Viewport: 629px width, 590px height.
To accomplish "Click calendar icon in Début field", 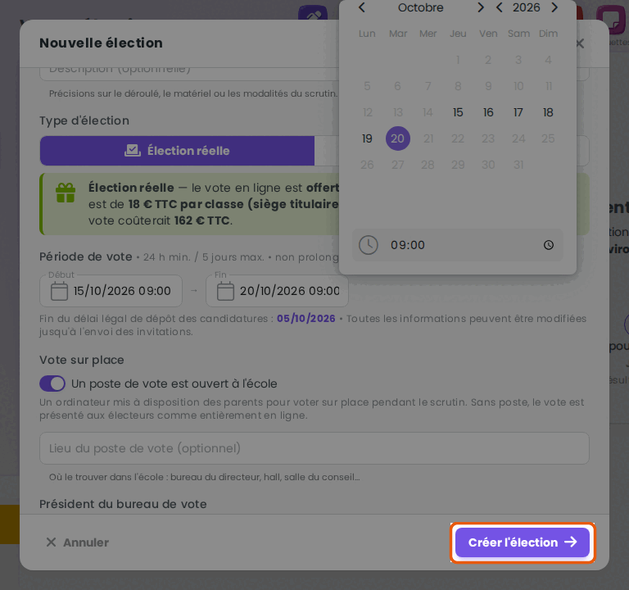I will pos(59,291).
